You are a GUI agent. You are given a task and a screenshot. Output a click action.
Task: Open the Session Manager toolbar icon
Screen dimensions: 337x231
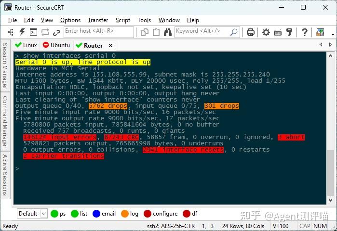pyautogui.click(x=10, y=32)
